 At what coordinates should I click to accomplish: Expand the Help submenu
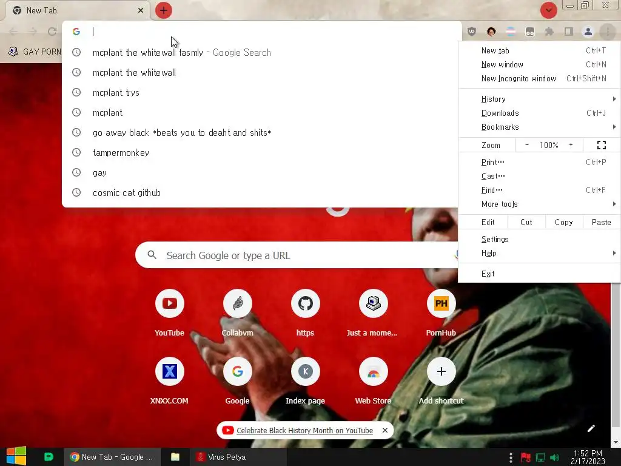[x=539, y=253]
